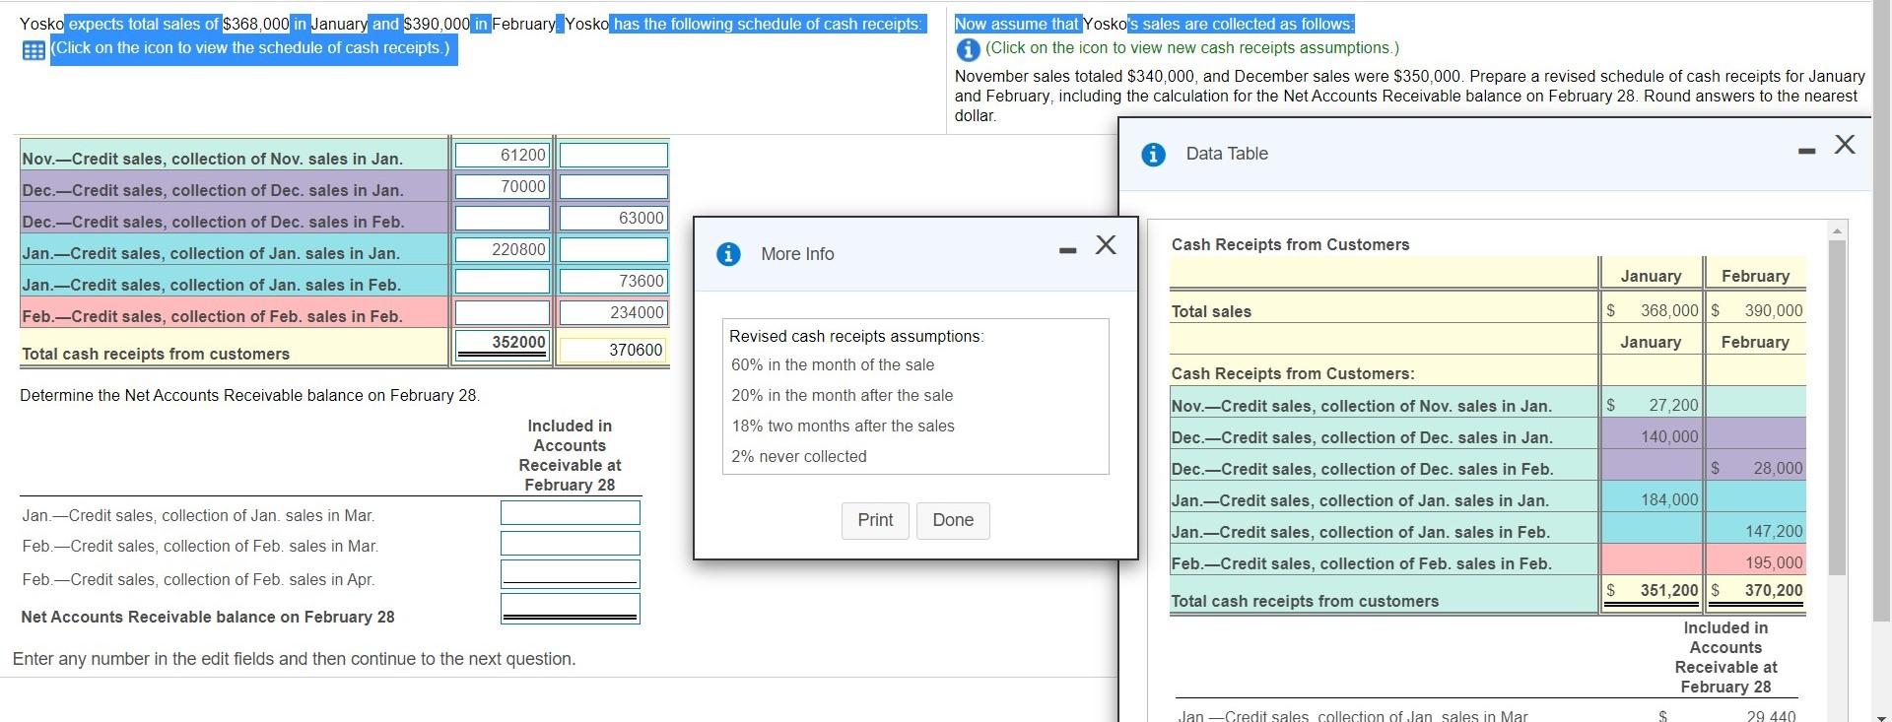This screenshot has height=722, width=1892.
Task: Click the 29,440 value in Data Table
Action: coord(1771,716)
